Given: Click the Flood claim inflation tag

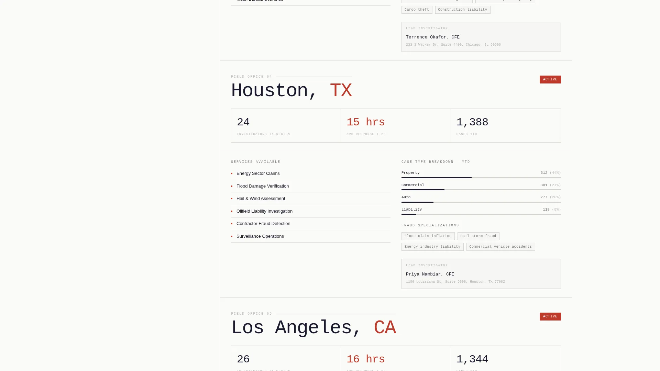Looking at the screenshot, I should tap(428, 236).
